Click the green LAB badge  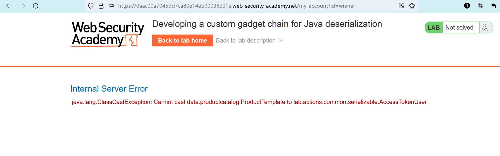tap(434, 28)
